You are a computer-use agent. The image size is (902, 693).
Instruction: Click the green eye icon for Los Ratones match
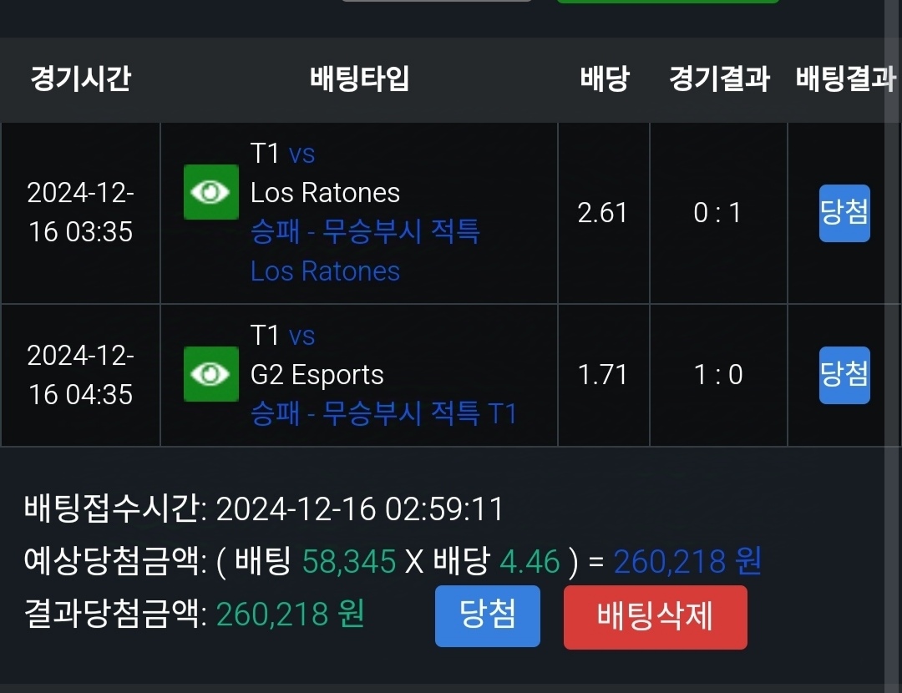(210, 192)
